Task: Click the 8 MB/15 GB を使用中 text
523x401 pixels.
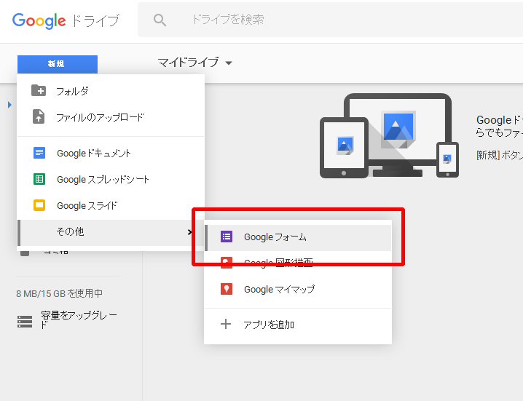Action: [x=60, y=293]
